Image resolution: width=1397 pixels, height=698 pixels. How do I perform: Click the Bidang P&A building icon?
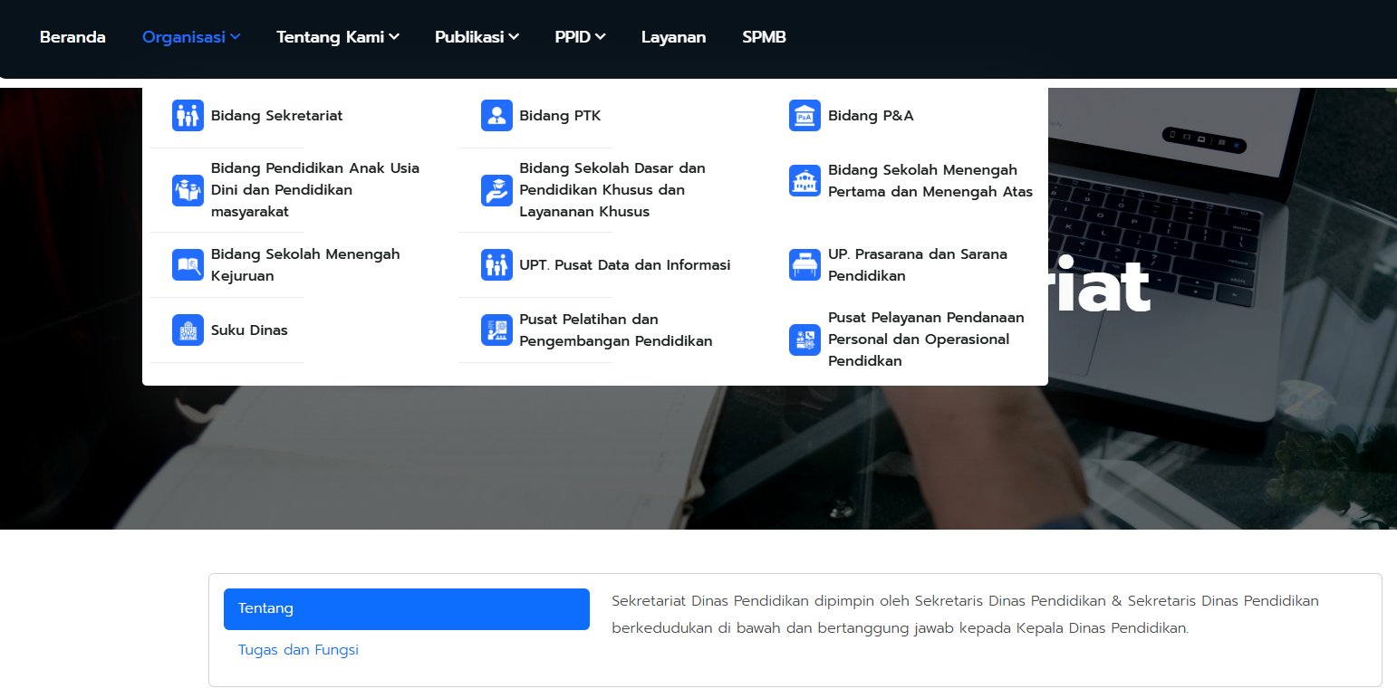pos(804,116)
